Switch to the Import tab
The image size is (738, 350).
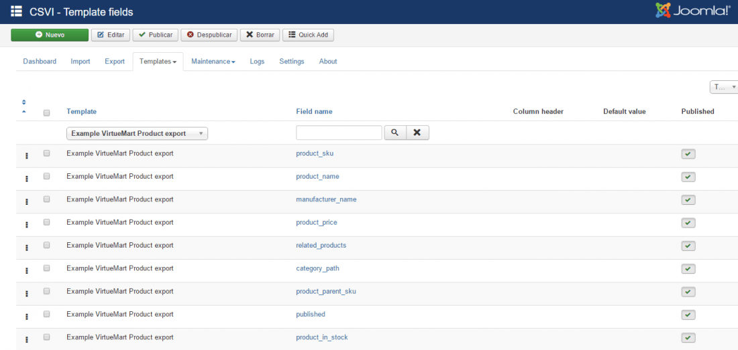(x=81, y=62)
